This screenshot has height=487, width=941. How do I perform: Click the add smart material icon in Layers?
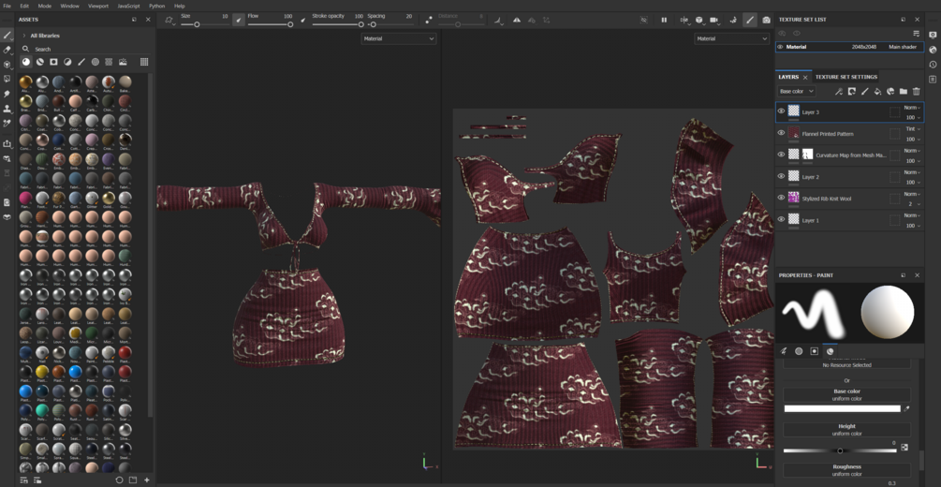point(890,91)
